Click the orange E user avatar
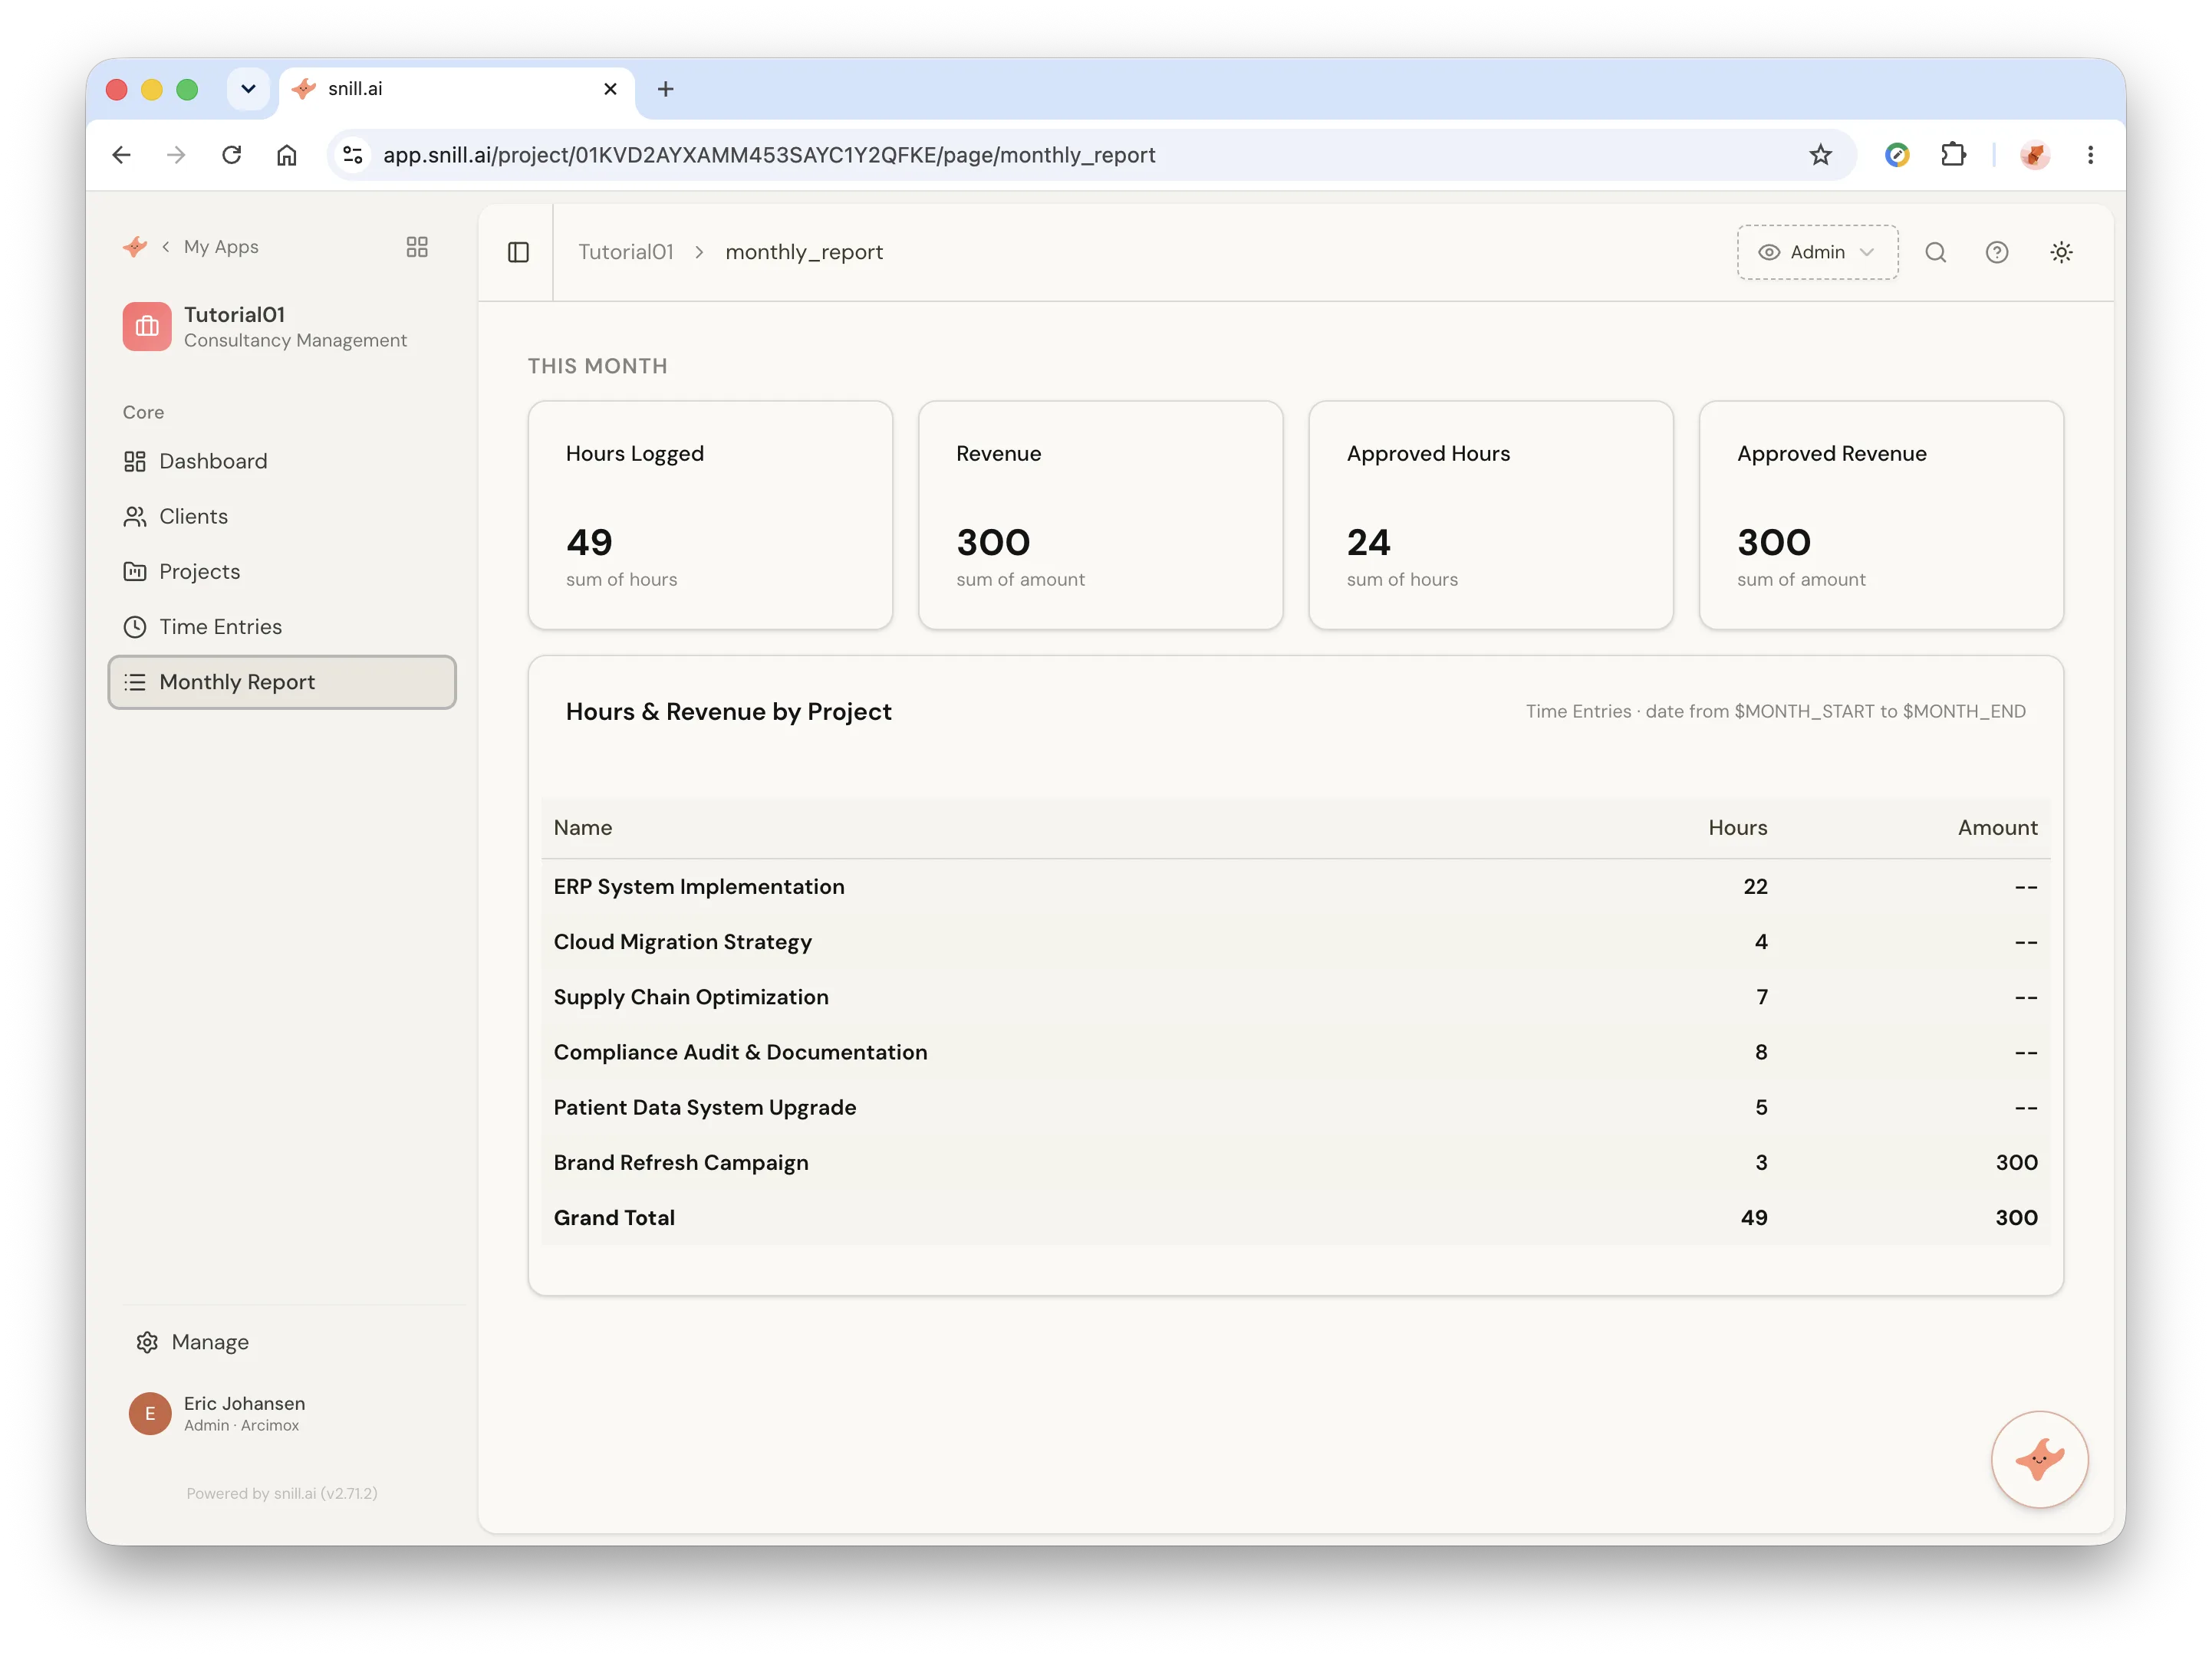2212x1659 pixels. click(150, 1413)
